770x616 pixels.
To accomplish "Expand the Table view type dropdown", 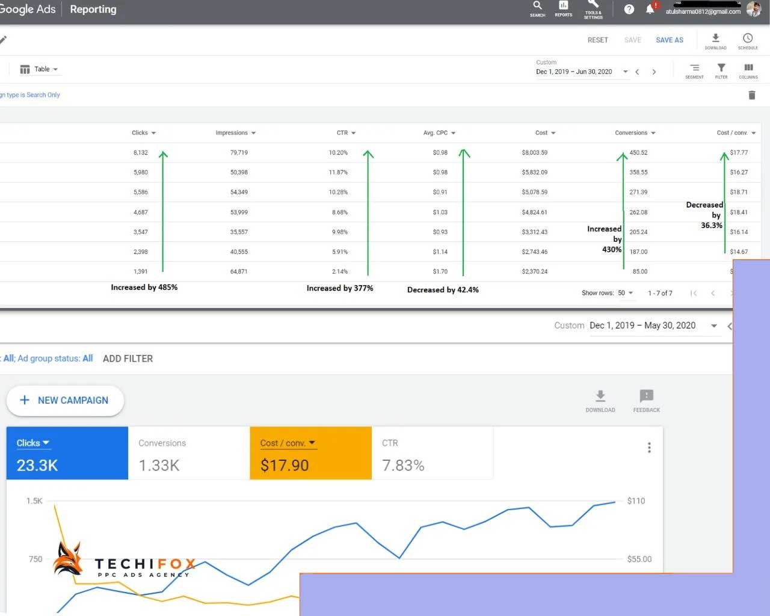I will pyautogui.click(x=40, y=69).
